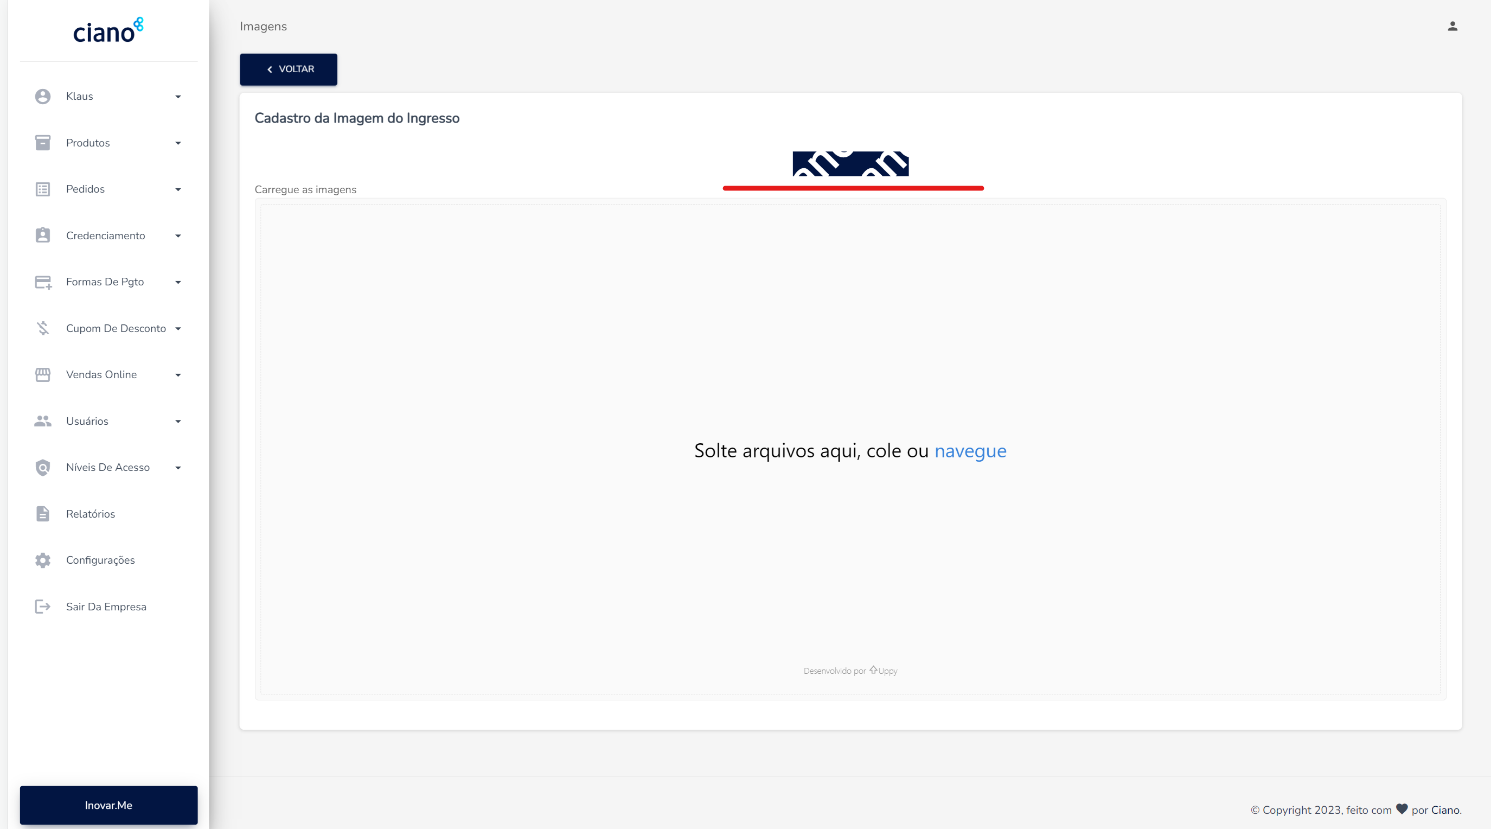The image size is (1491, 829).
Task: Click the Formas De Pgto card icon
Action: click(x=43, y=282)
